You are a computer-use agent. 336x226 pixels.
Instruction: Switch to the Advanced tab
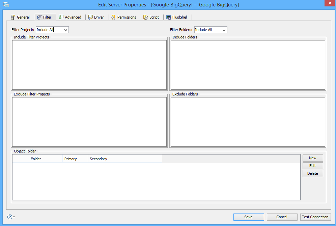point(70,17)
